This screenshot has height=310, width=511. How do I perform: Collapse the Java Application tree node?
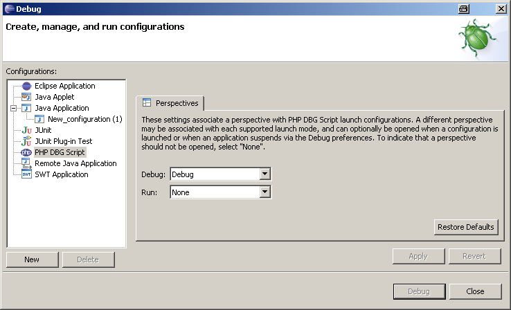pyautogui.click(x=13, y=108)
